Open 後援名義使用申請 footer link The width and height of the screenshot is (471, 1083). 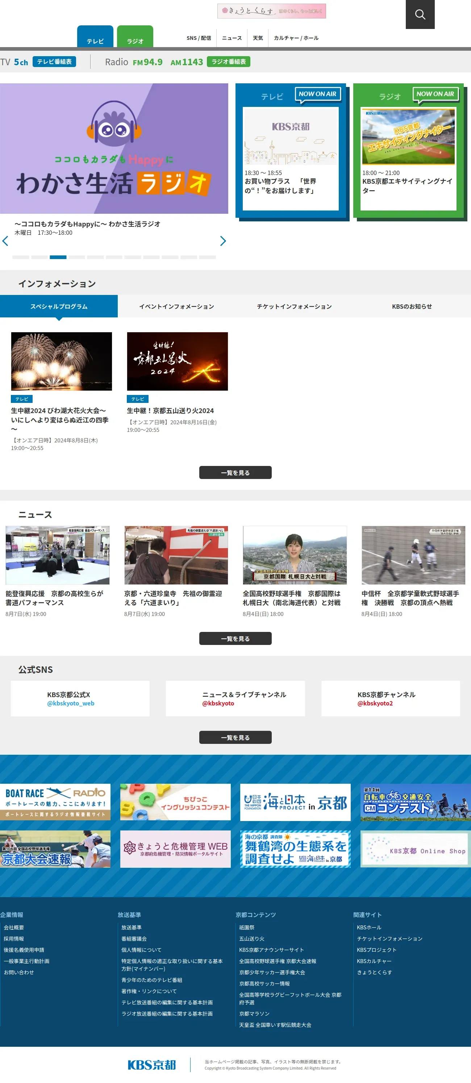pyautogui.click(x=24, y=950)
